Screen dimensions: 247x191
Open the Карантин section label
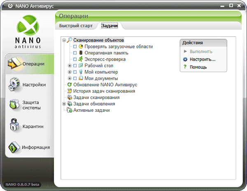[33, 126]
